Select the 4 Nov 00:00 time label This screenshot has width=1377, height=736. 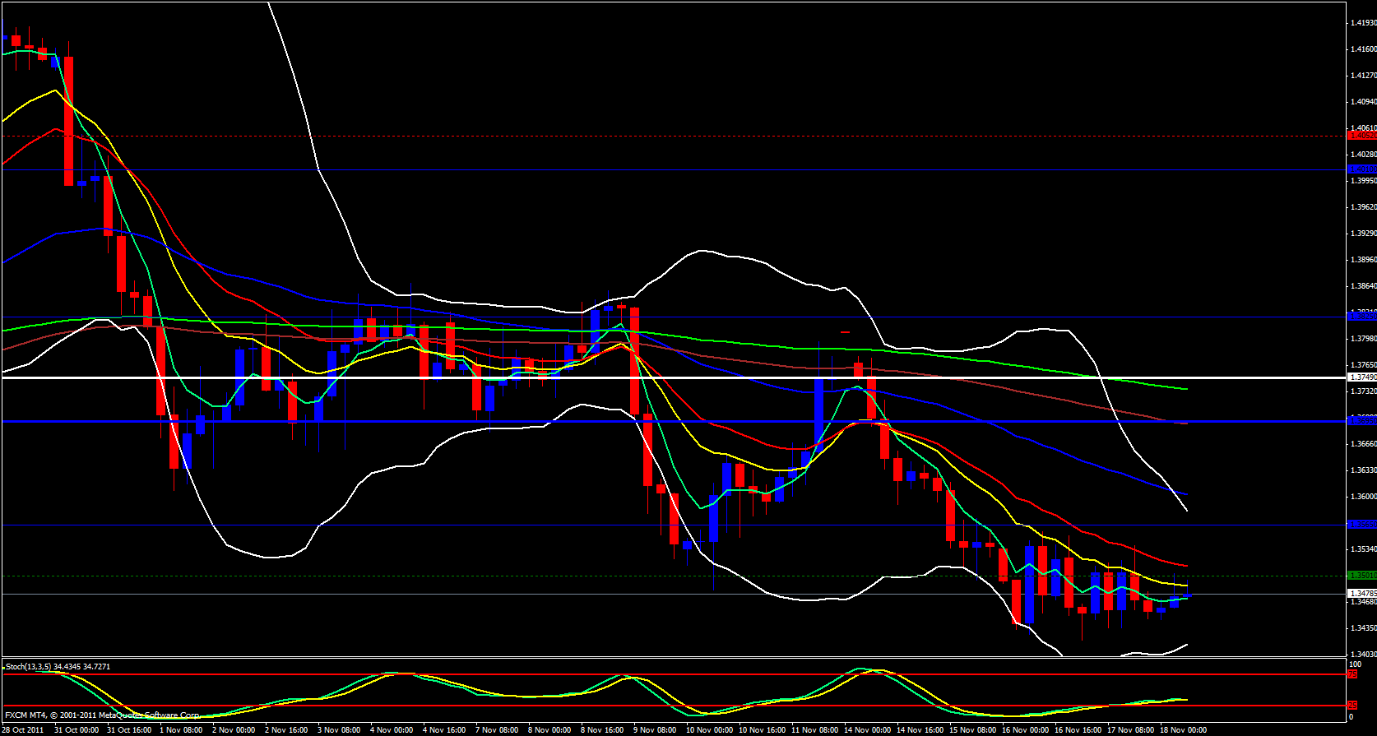pos(392,730)
